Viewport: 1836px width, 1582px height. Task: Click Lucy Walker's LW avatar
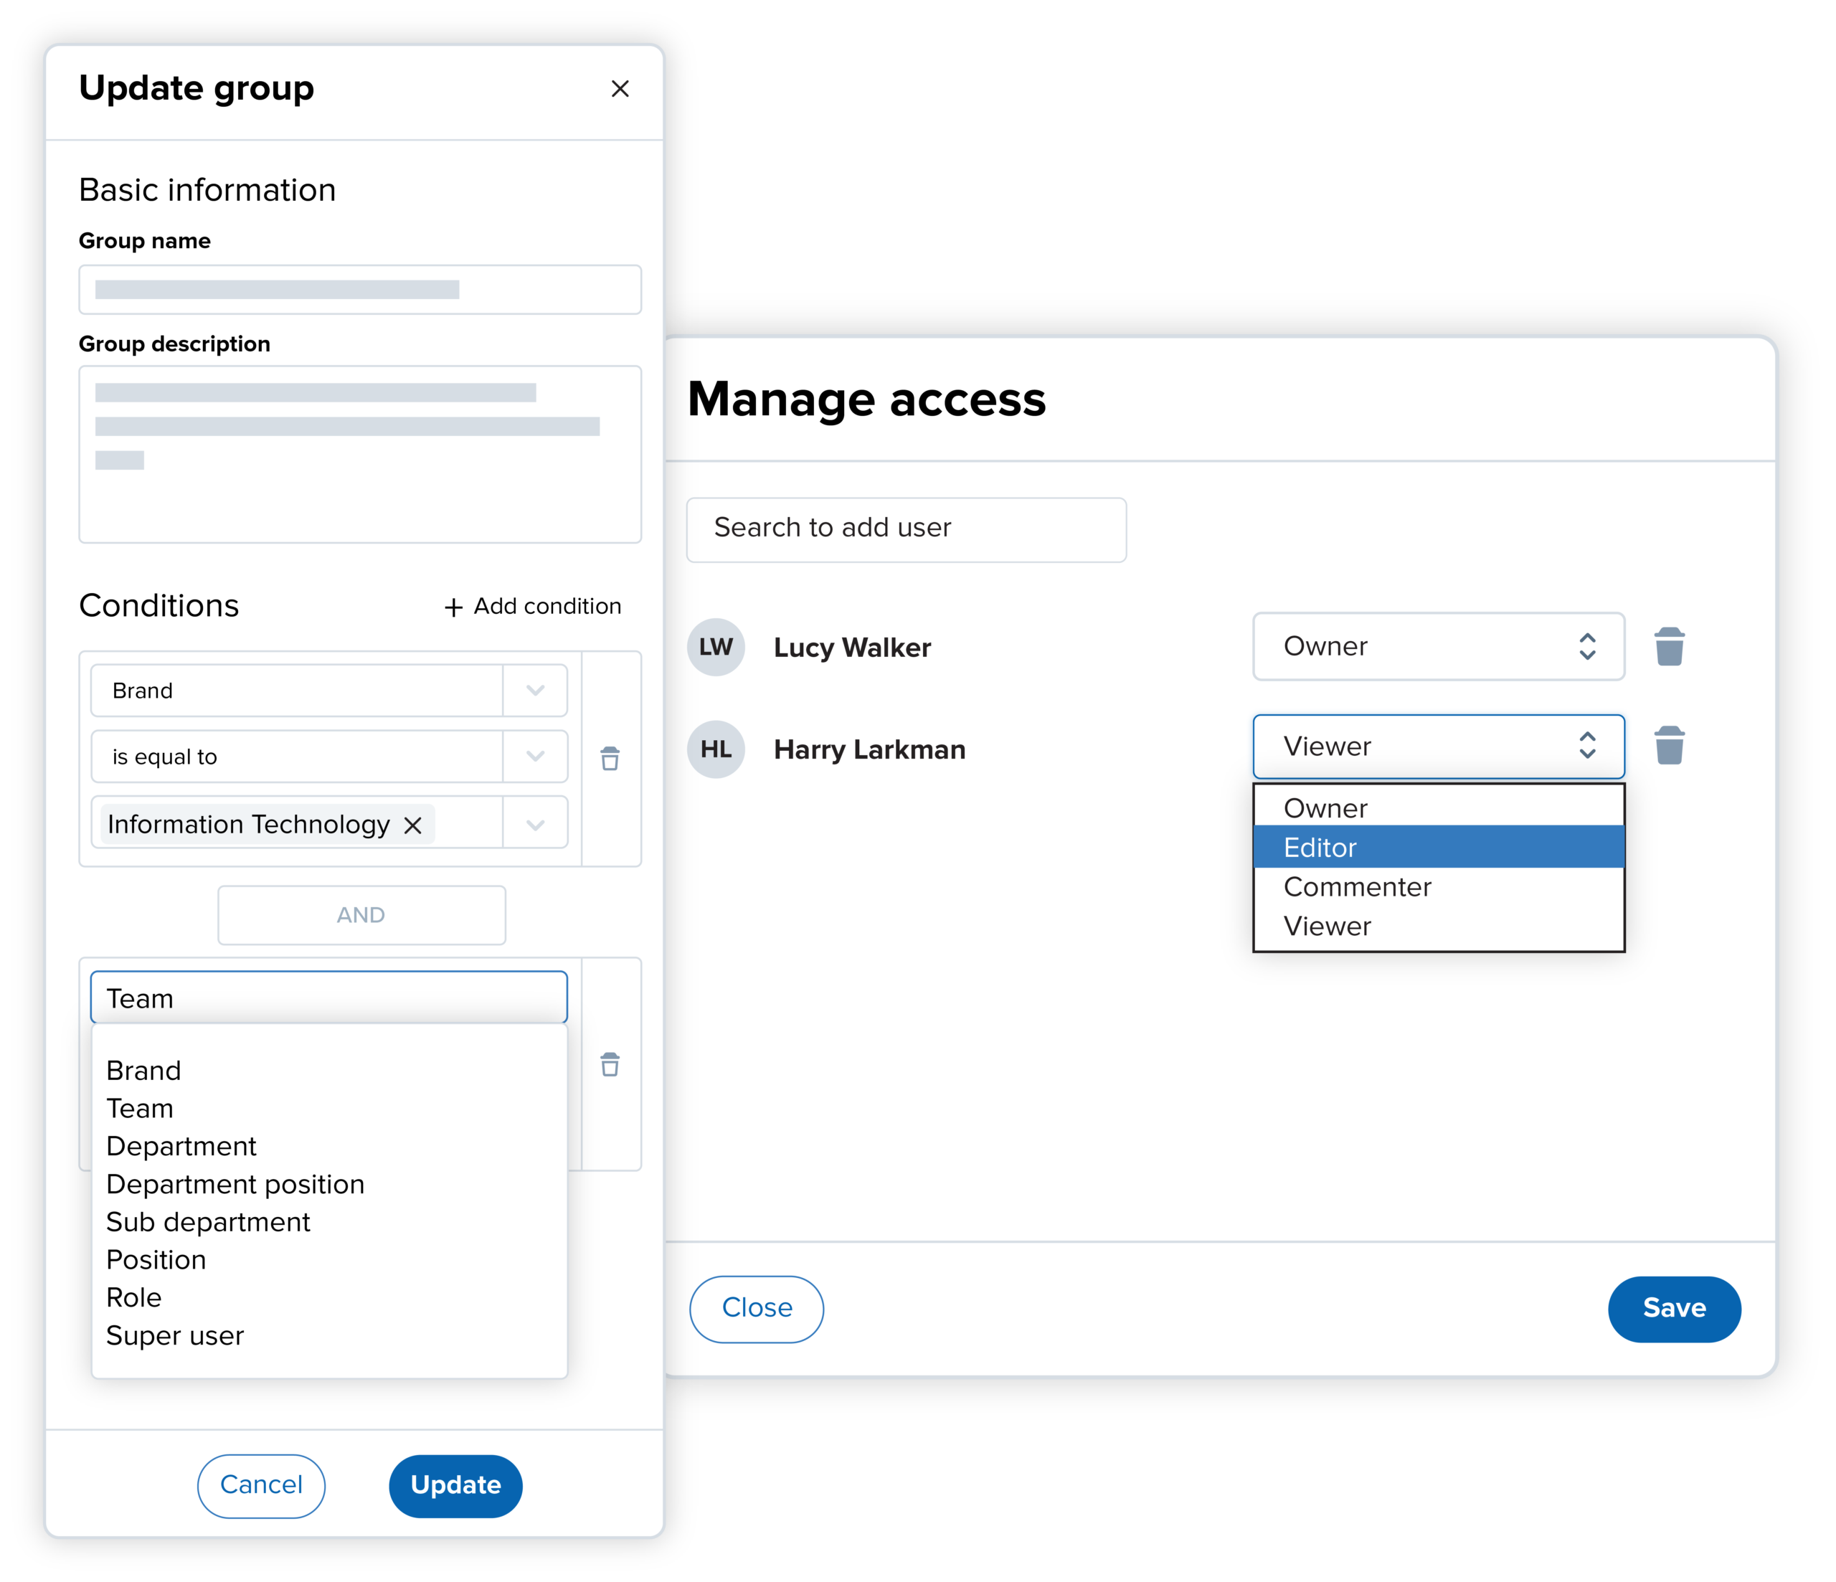click(x=716, y=647)
